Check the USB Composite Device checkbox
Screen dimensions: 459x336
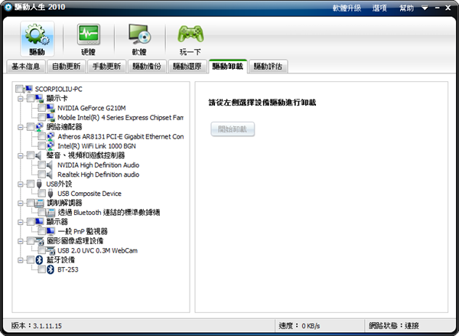(41, 194)
